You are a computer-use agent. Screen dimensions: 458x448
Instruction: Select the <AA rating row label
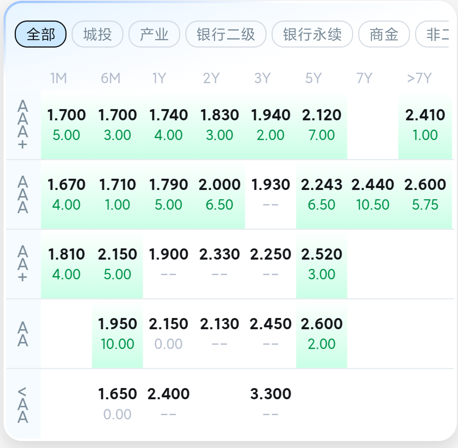point(23,404)
